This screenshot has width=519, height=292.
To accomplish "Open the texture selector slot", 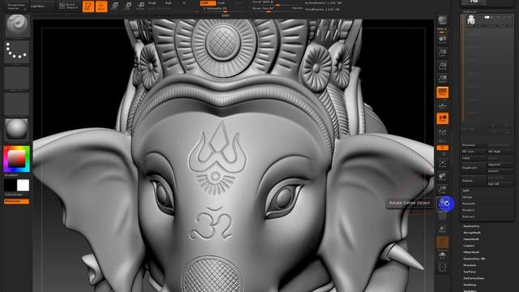I will pos(16,104).
